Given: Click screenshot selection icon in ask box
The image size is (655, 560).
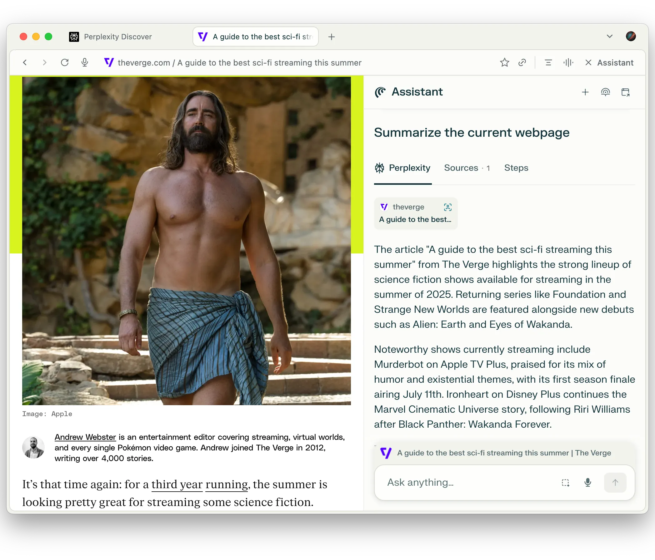Looking at the screenshot, I should pos(566,483).
